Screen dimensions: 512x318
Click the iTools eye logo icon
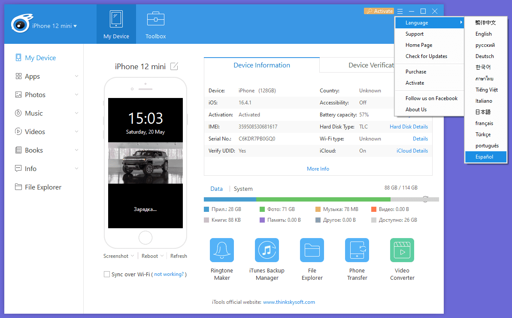(x=21, y=23)
